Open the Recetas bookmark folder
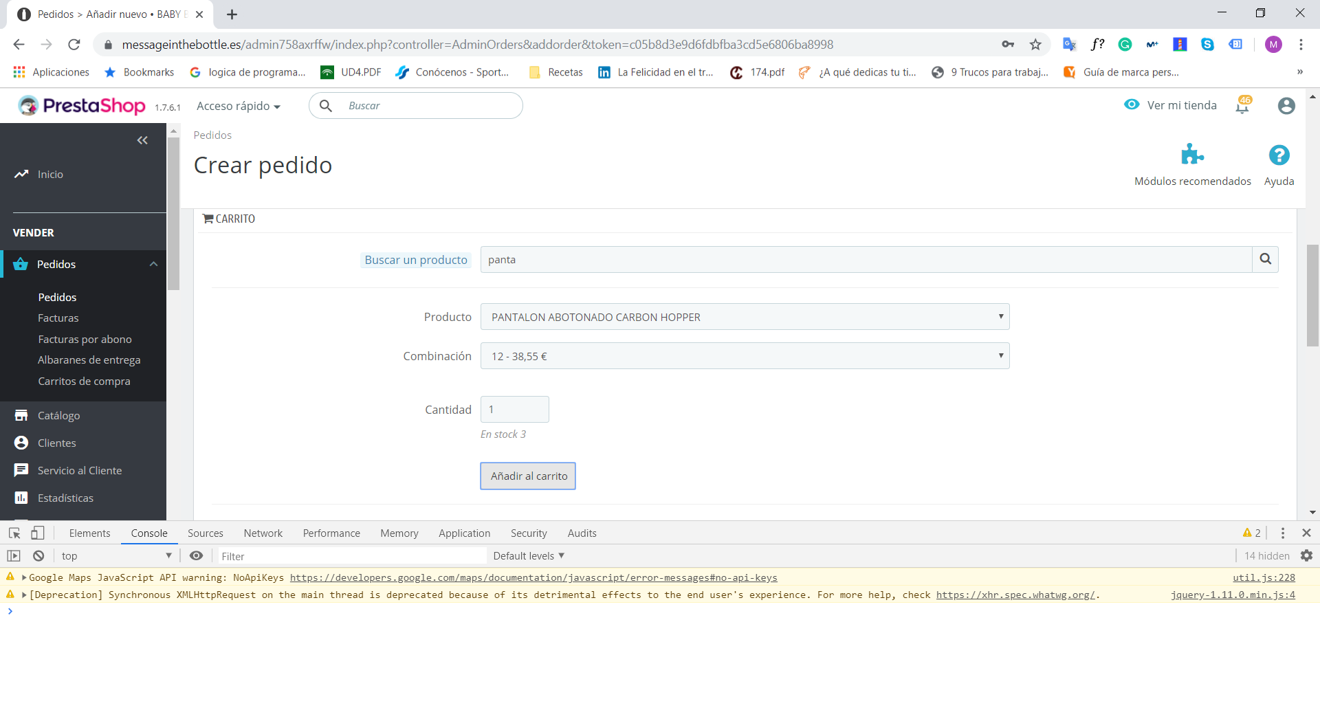 [556, 72]
